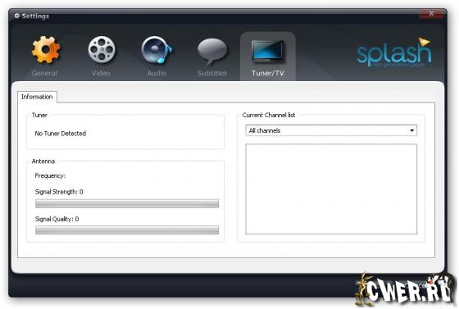Select the Tuner/TV monitor icon
459x309 pixels.
point(268,51)
